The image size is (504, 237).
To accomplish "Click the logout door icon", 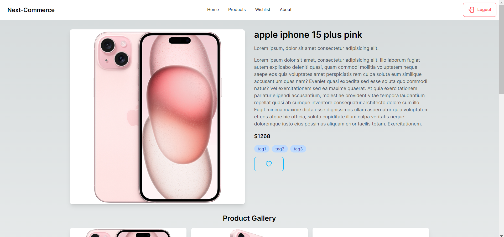I will pyautogui.click(x=471, y=10).
